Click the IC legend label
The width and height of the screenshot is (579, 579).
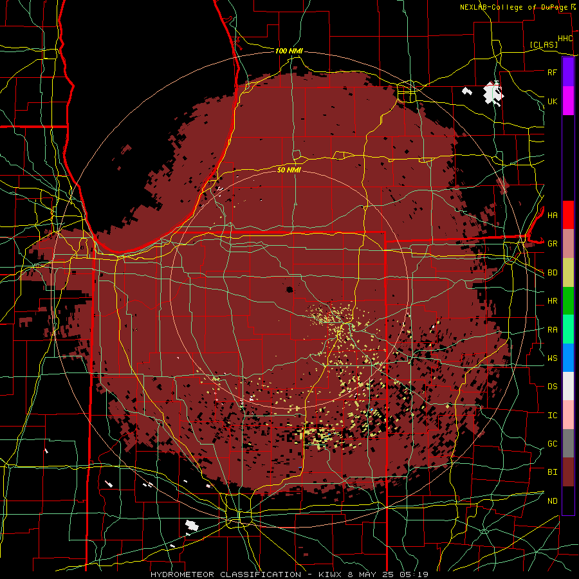click(x=552, y=415)
